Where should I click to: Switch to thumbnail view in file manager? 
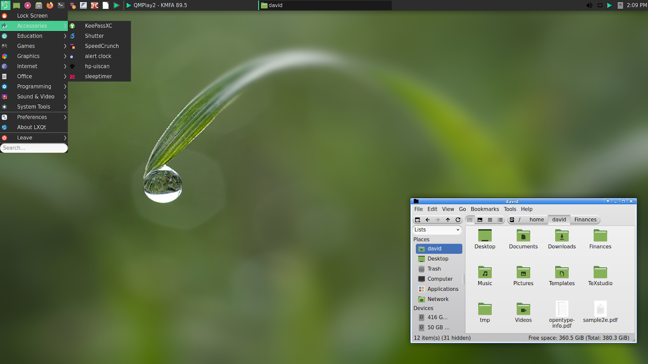[x=480, y=220]
